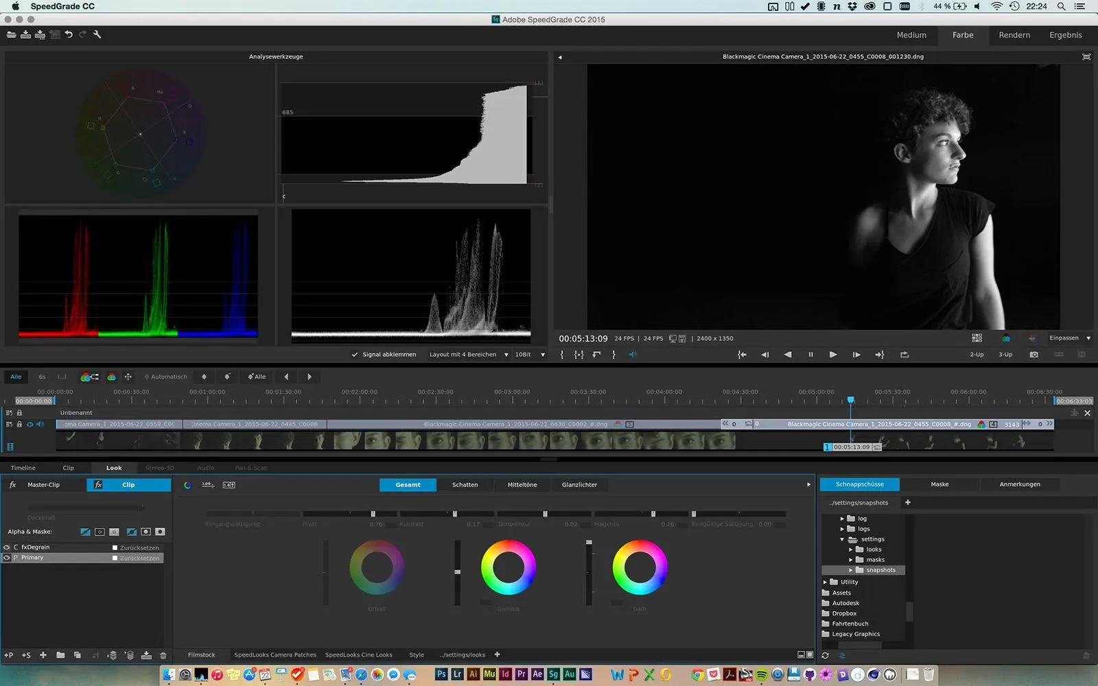Expand the Utility folder
The width and height of the screenshot is (1098, 686).
(826, 582)
